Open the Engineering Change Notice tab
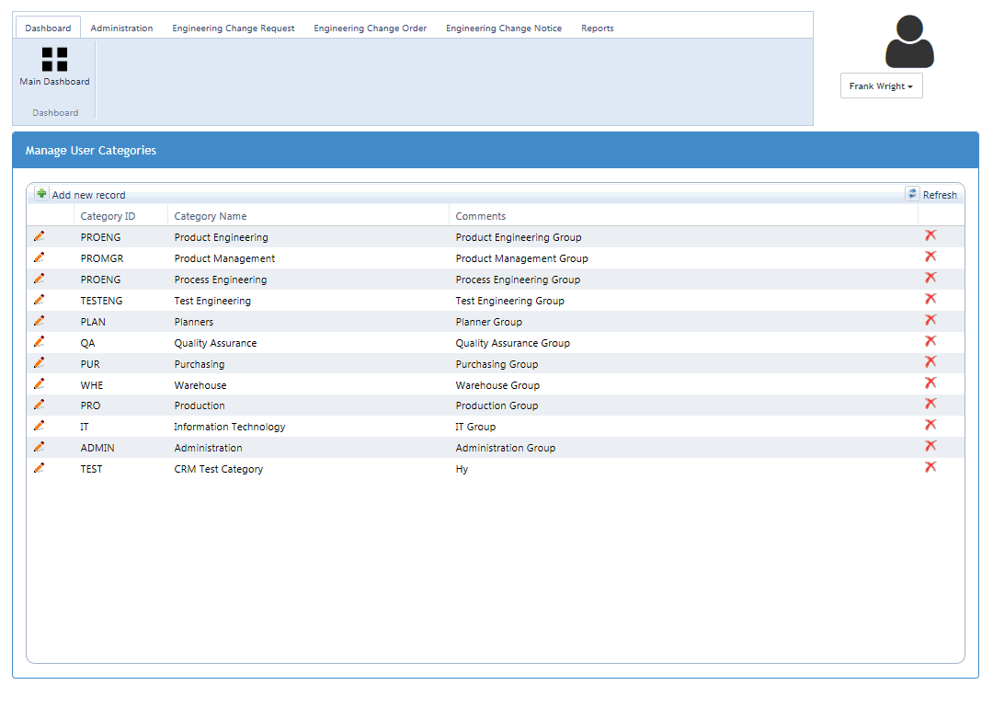Image resolution: width=993 pixels, height=708 pixels. [504, 28]
